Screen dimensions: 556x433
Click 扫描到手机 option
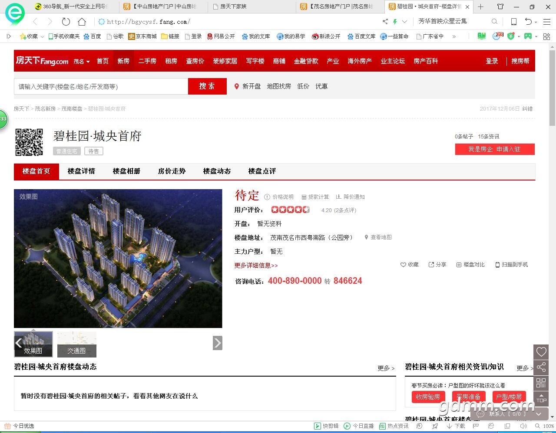point(512,265)
